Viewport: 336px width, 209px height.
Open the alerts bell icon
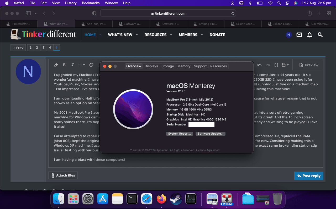[310, 35]
